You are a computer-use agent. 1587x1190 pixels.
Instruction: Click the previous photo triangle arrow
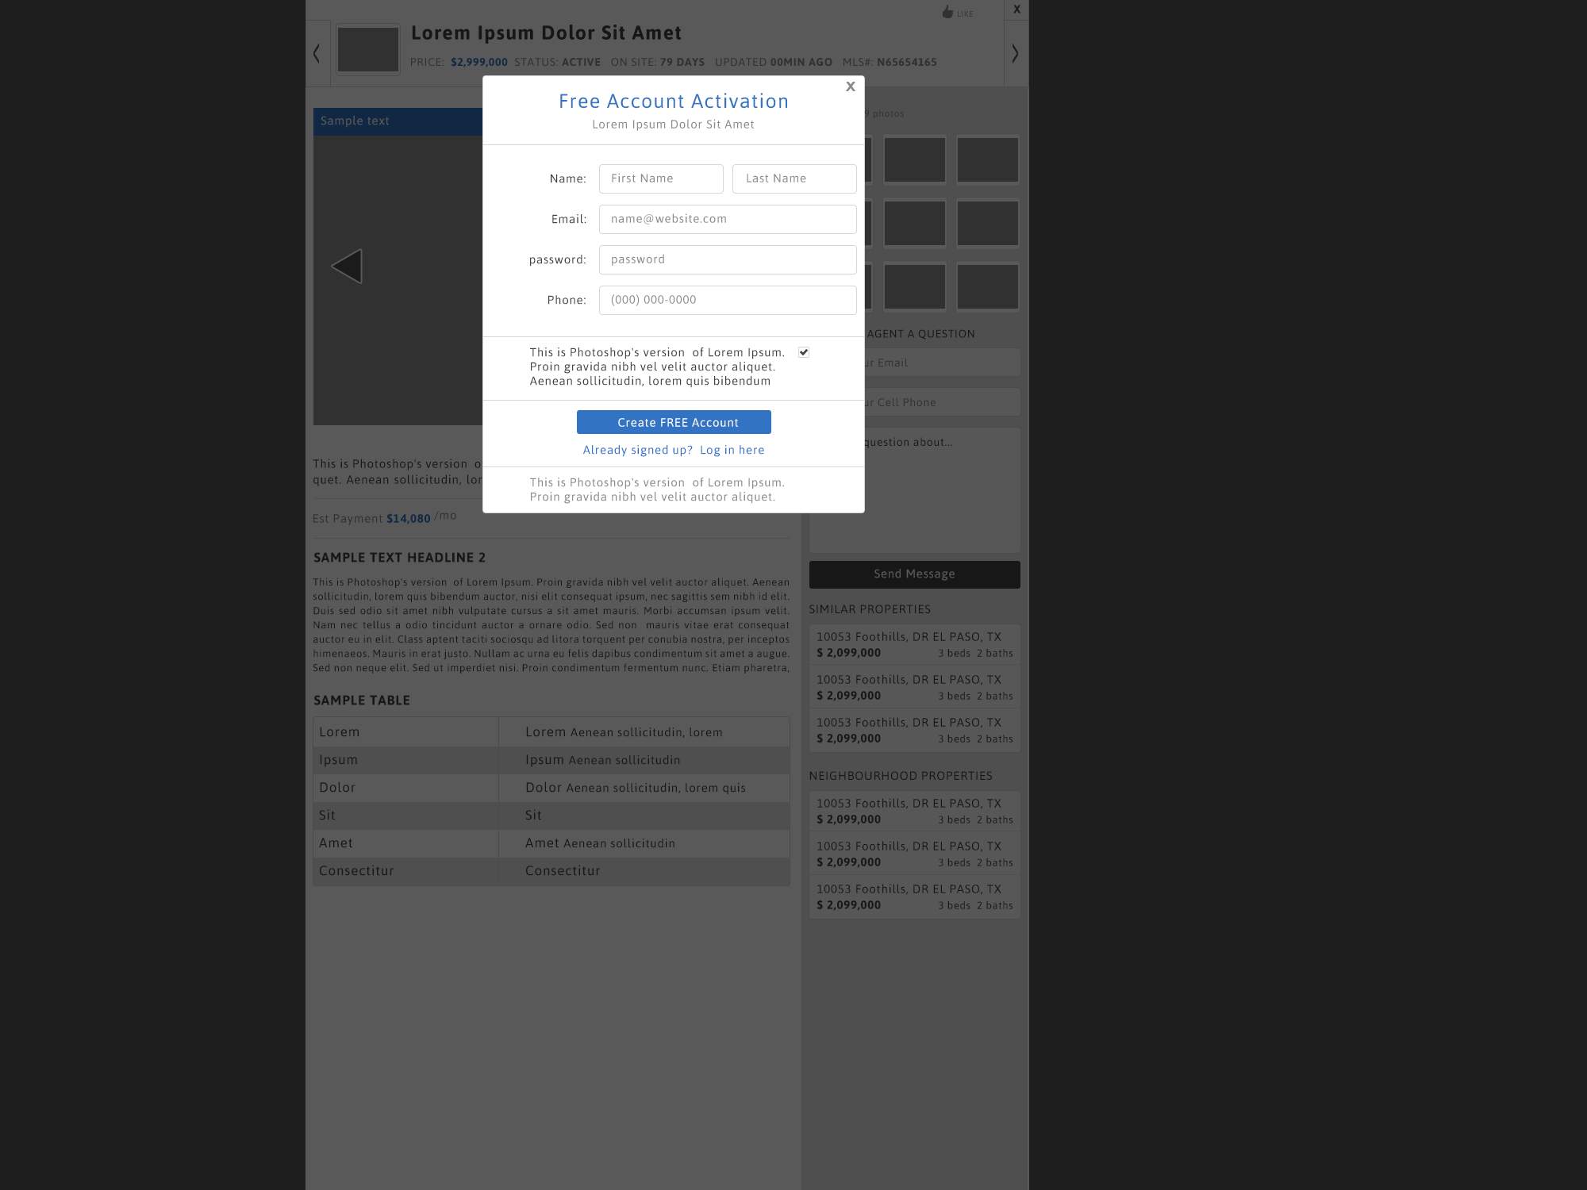[x=347, y=267]
